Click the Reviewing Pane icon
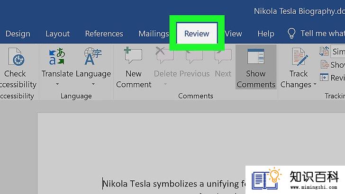 coord(324,77)
